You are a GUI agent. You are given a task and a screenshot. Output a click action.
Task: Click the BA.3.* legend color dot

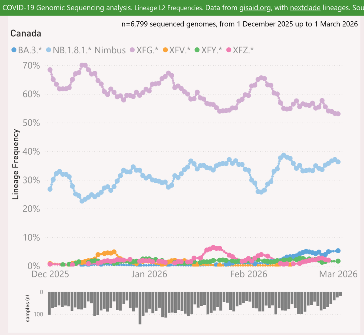14,50
